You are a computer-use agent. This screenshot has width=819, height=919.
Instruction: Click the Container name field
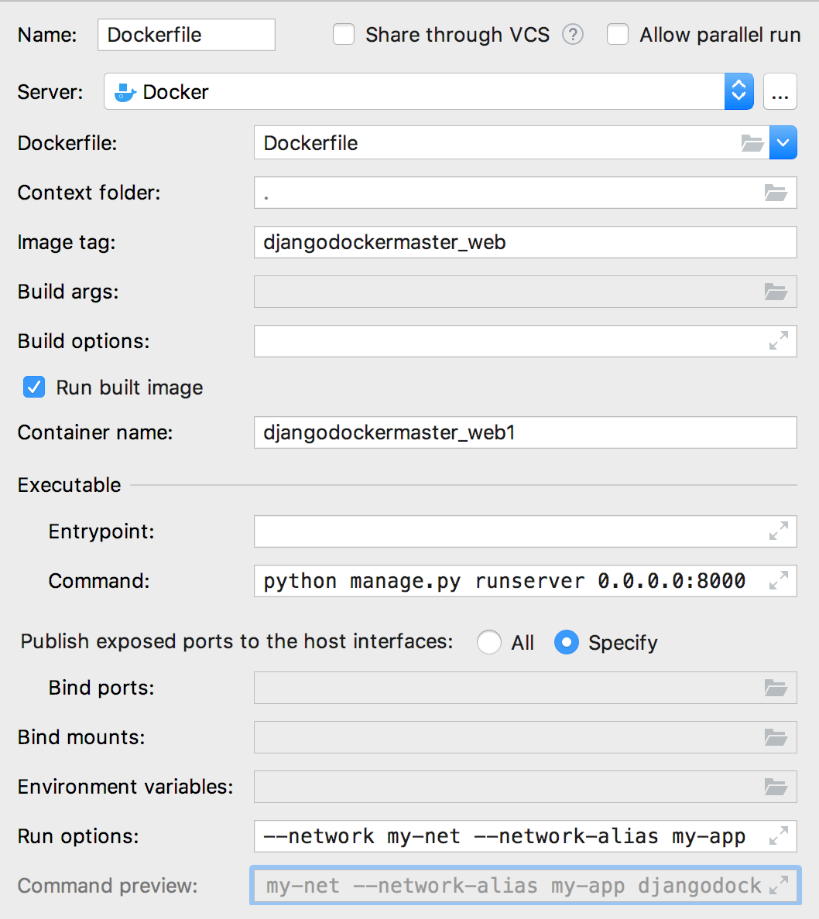[x=525, y=432]
